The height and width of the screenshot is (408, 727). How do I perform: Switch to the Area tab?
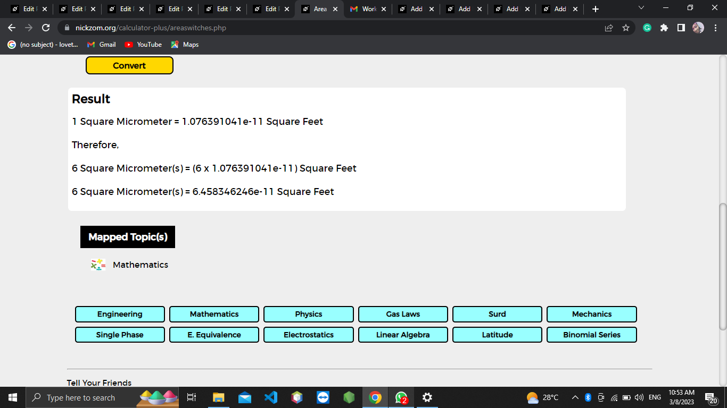pyautogui.click(x=320, y=9)
